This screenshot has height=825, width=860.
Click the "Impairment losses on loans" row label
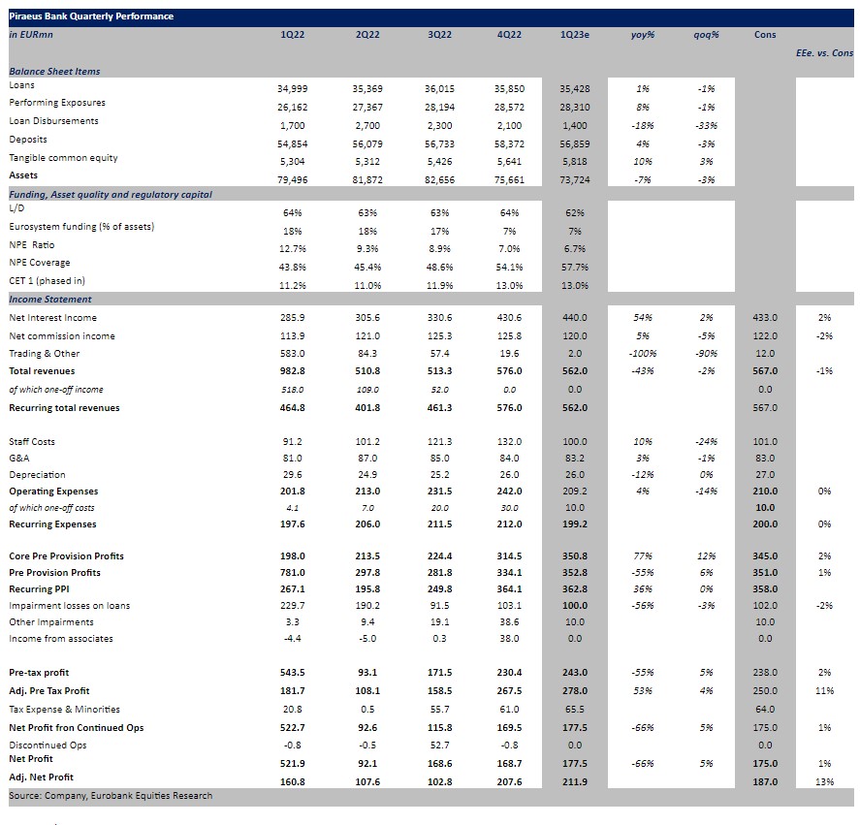(69, 606)
